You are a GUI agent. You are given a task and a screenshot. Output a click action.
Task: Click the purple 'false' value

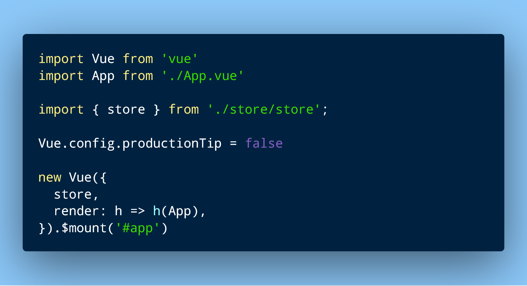pos(264,144)
